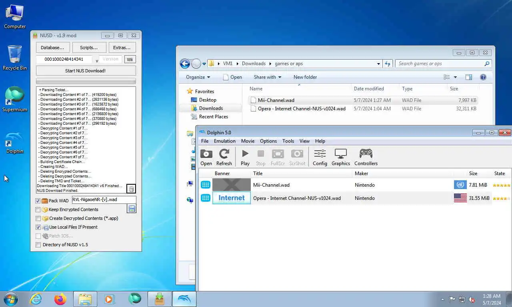Click the title ID input field
Image resolution: width=512 pixels, height=307 pixels.
click(64, 59)
